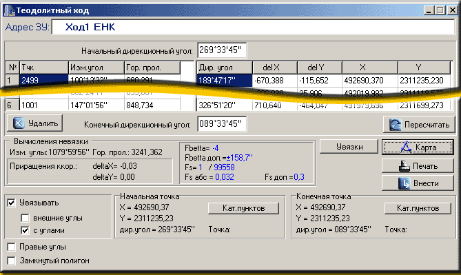The image size is (461, 275).
Task: Select directional angle 189°47'17" cell
Action: [x=225, y=80]
